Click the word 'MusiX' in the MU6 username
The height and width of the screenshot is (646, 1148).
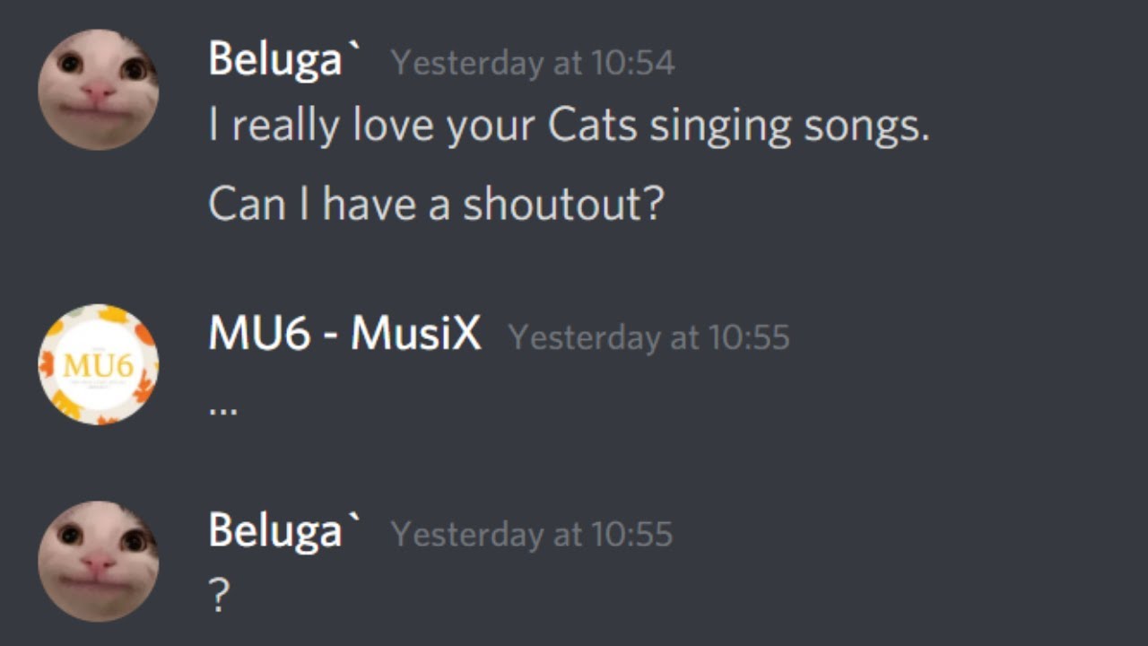click(x=415, y=335)
